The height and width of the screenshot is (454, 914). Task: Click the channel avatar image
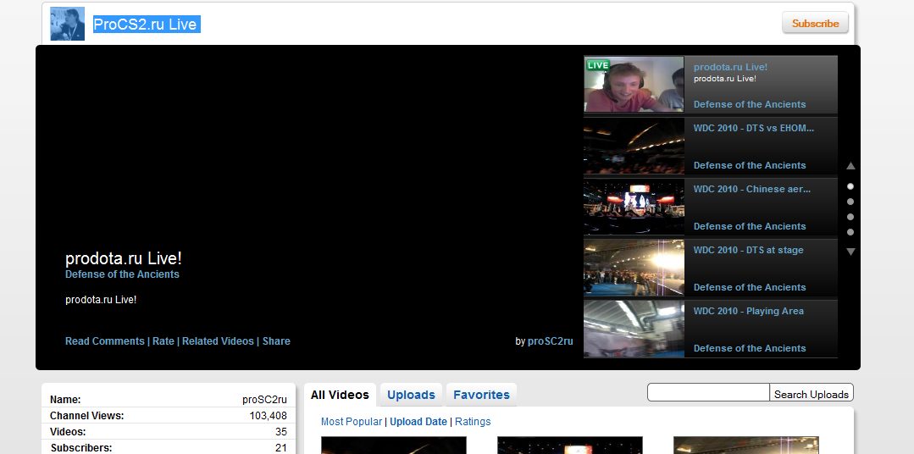pos(68,24)
